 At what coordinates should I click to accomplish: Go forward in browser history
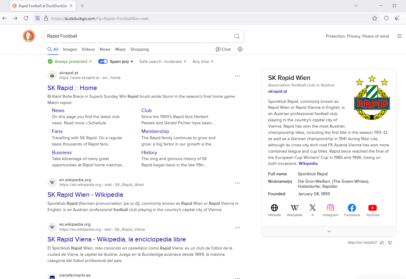coord(15,18)
